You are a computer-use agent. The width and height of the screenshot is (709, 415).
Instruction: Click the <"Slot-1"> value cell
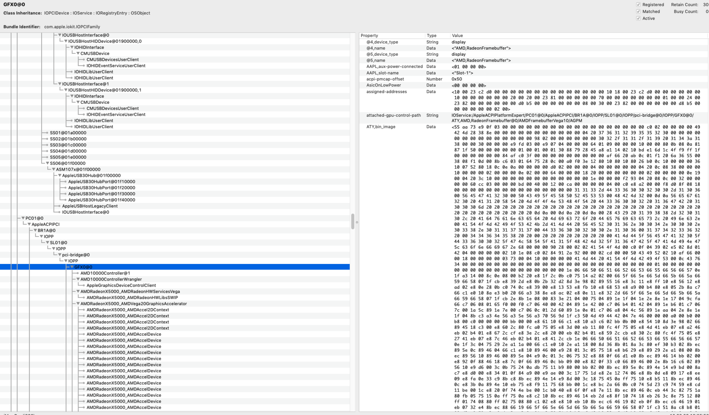coord(462,73)
